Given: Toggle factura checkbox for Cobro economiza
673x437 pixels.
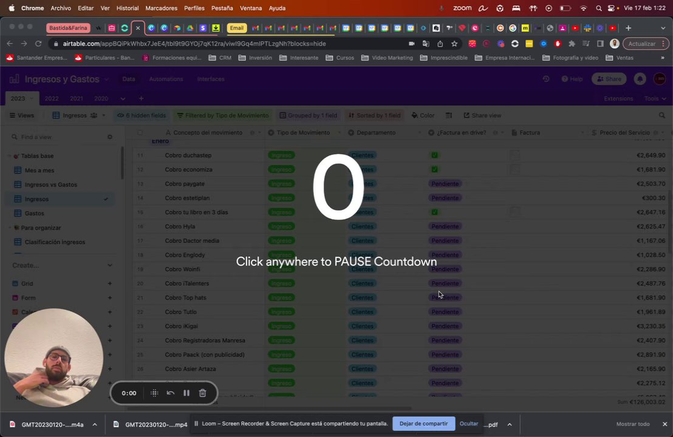Looking at the screenshot, I should coord(434,169).
